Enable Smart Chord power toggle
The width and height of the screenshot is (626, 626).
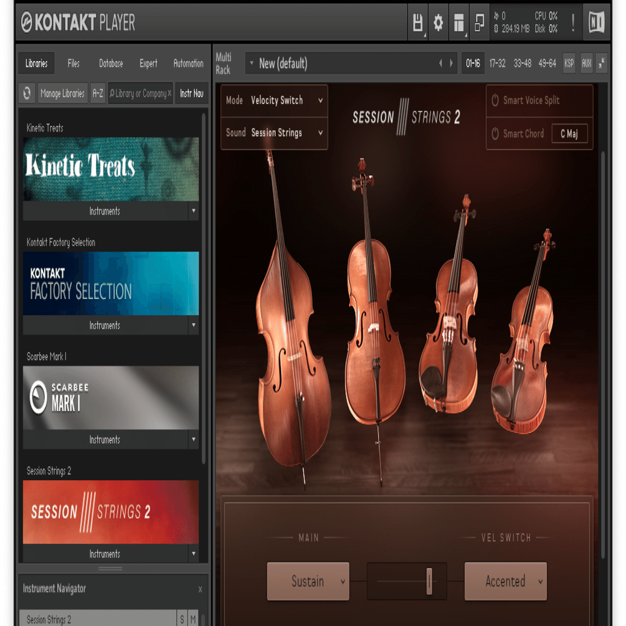tap(495, 133)
